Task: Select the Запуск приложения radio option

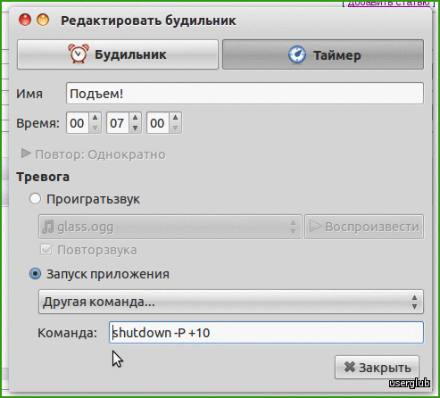Action: [x=35, y=274]
